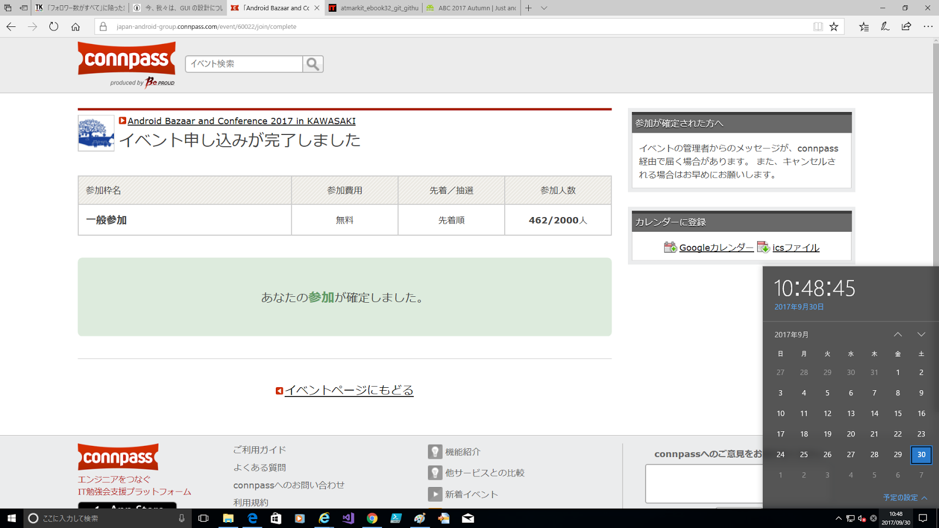Open the Action Center notifications
This screenshot has width=939, height=528.
pos(923,518)
